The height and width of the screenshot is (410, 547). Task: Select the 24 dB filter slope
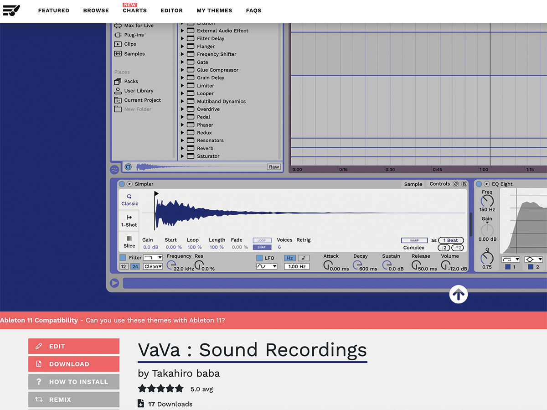[x=134, y=266]
